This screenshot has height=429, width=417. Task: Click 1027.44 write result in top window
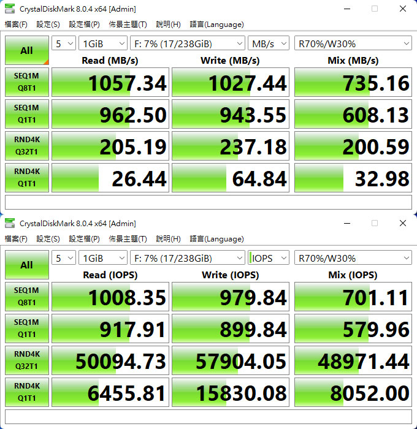coord(231,82)
